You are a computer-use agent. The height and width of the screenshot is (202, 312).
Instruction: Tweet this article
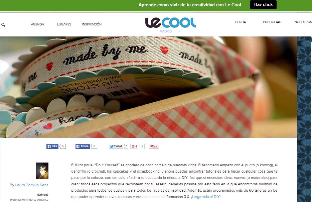[116, 146]
